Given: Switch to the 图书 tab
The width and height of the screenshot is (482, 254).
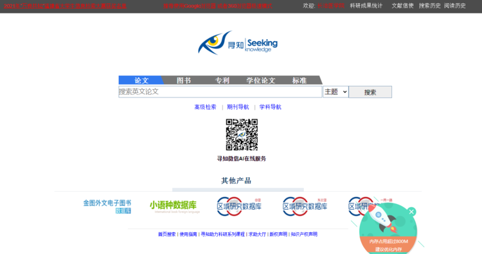Looking at the screenshot, I should pyautogui.click(x=184, y=80).
